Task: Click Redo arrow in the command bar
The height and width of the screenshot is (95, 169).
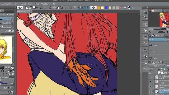Action: (45, 8)
